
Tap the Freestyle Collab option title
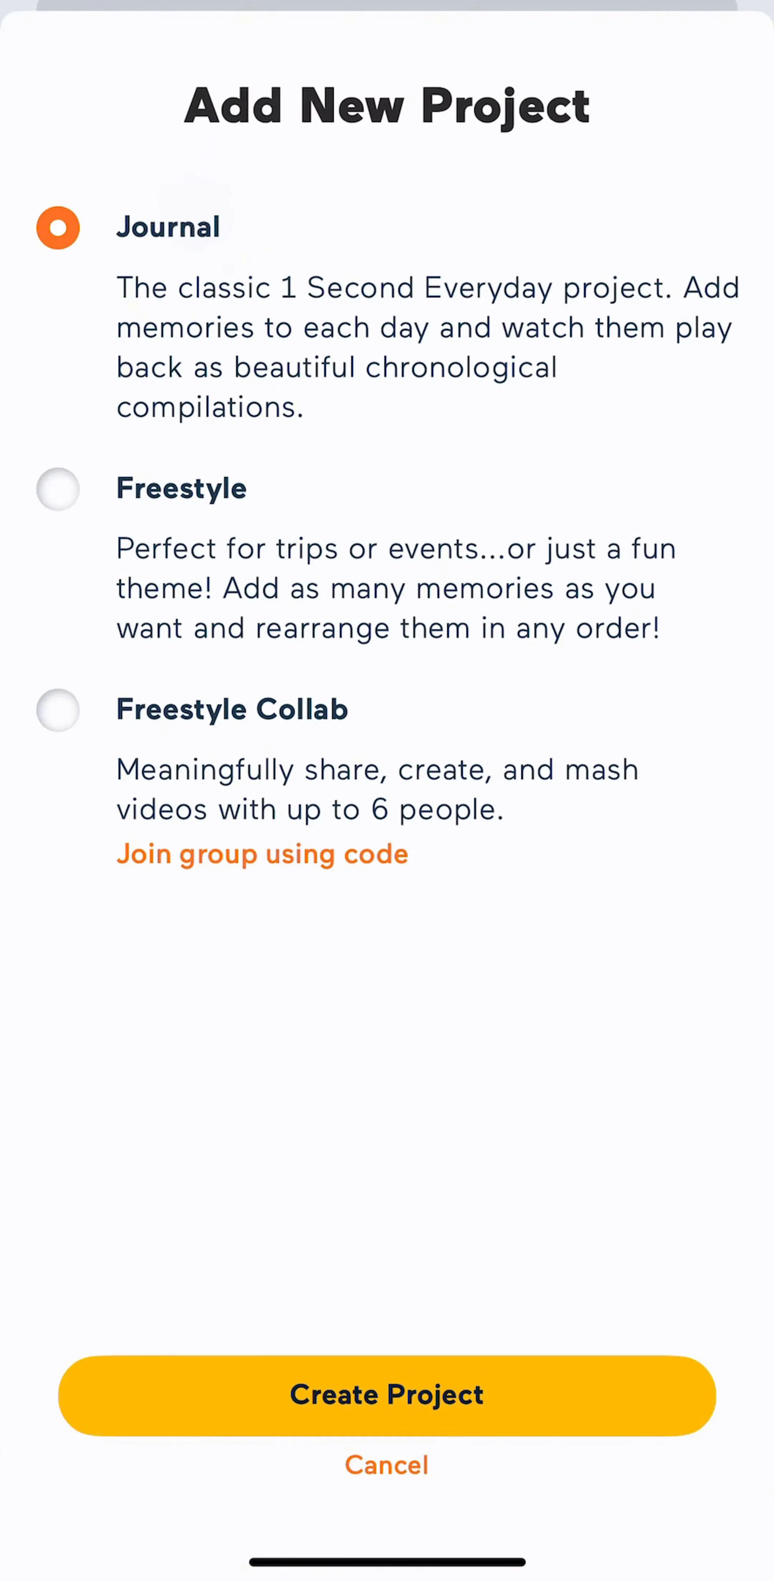pyautogui.click(x=232, y=710)
